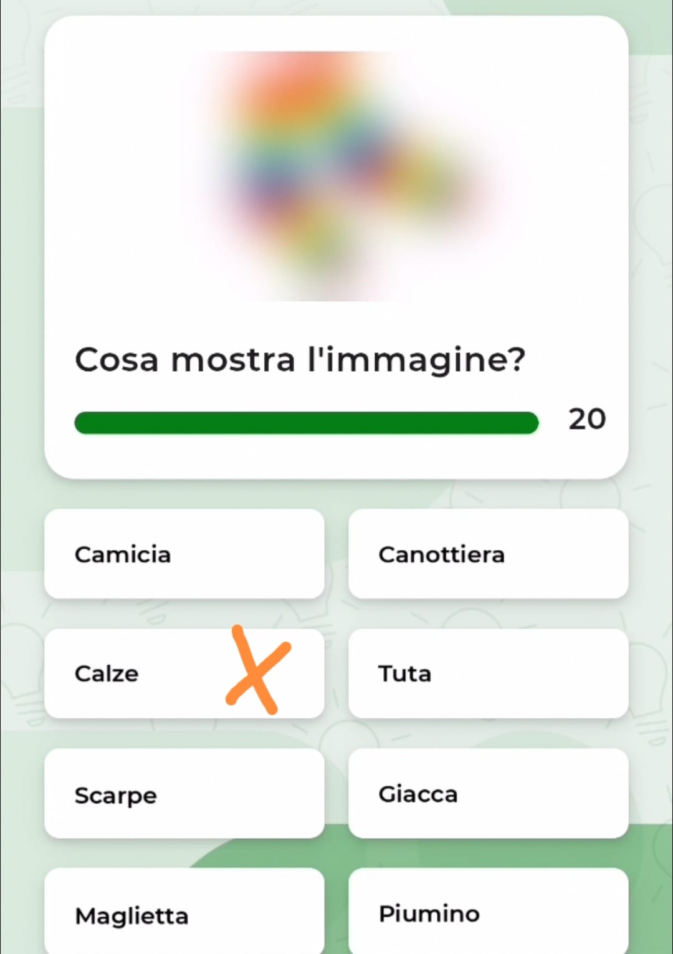Click the question text "Cosa mostra l'immagine?"

[300, 360]
